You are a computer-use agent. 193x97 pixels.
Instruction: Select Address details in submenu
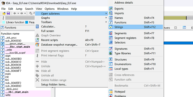pyautogui.click(x=136, y=3)
